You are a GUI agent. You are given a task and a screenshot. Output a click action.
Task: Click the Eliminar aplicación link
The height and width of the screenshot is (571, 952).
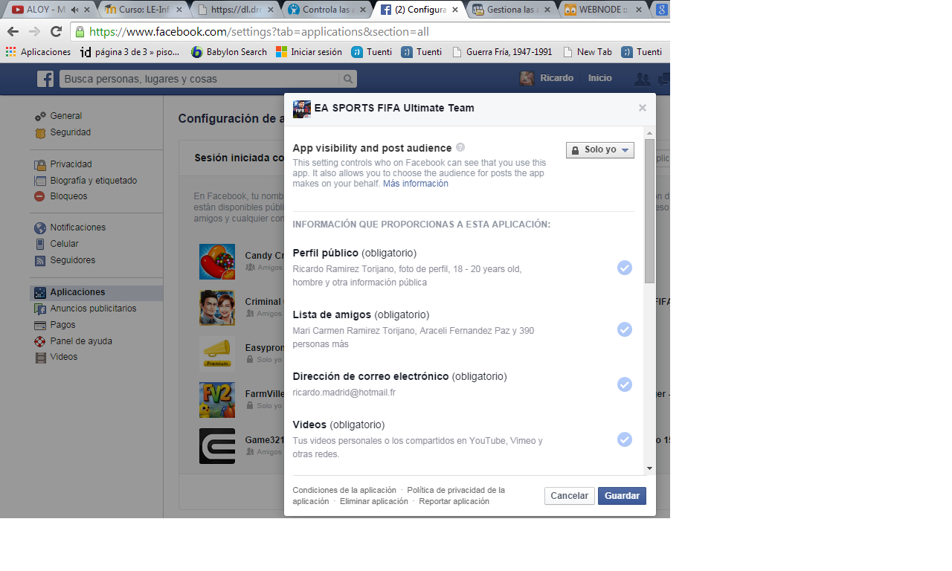[x=374, y=501]
